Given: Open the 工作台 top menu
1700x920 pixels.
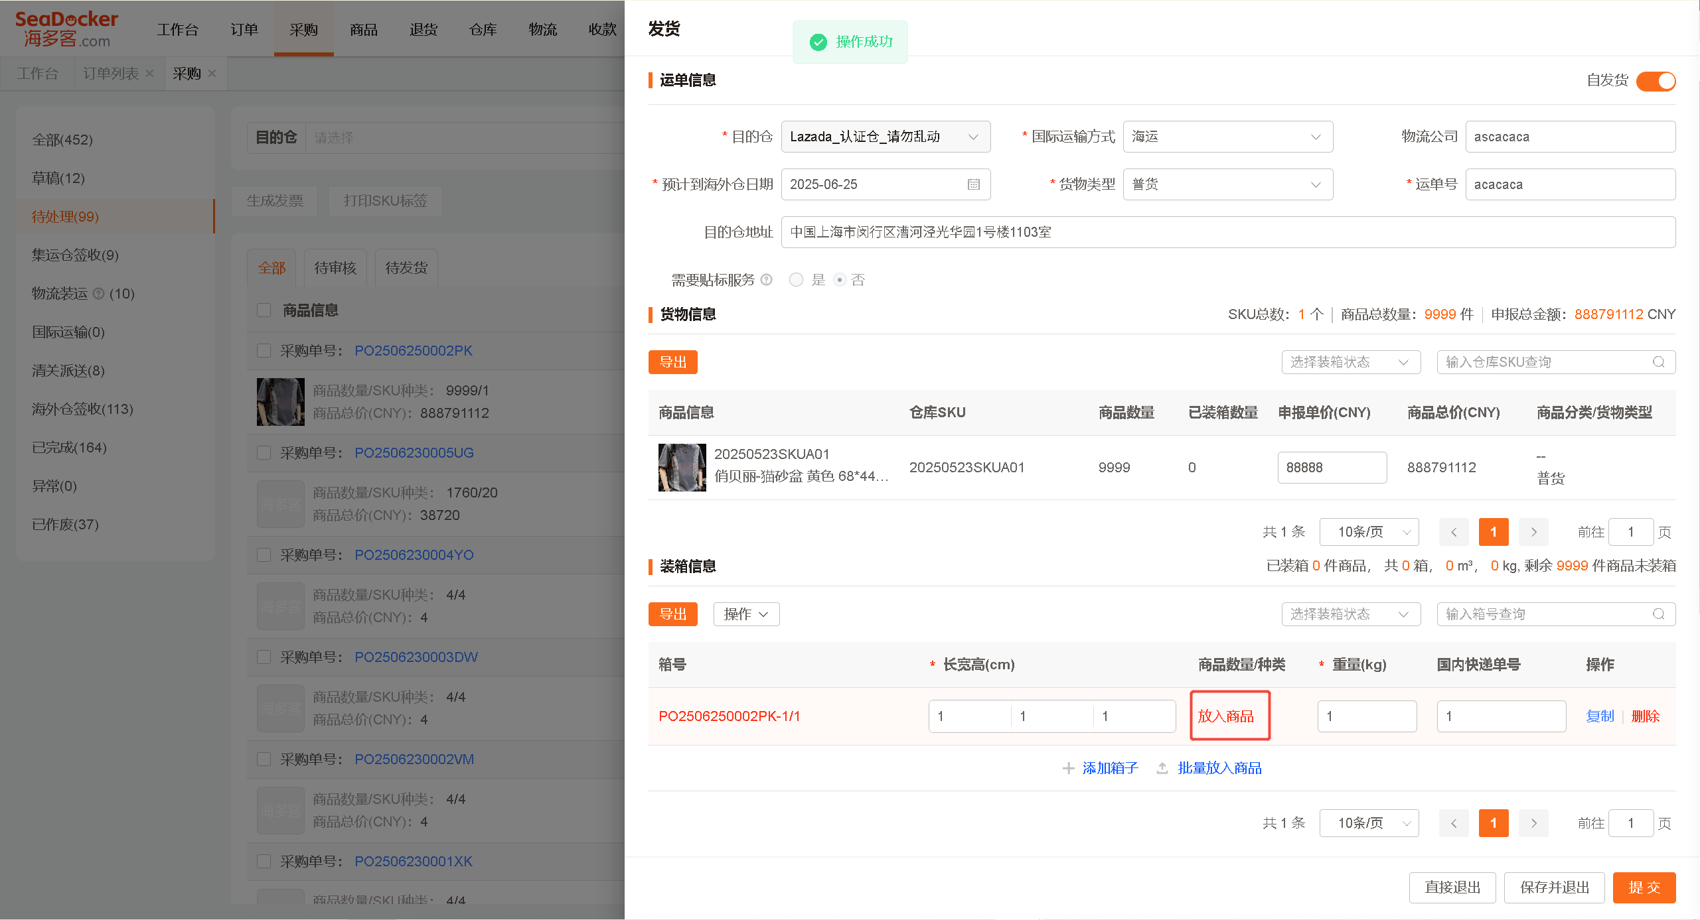Looking at the screenshot, I should pyautogui.click(x=177, y=29).
